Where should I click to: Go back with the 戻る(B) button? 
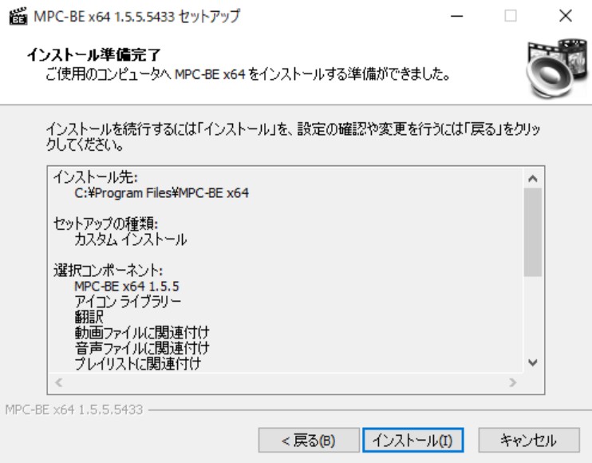coord(309,440)
